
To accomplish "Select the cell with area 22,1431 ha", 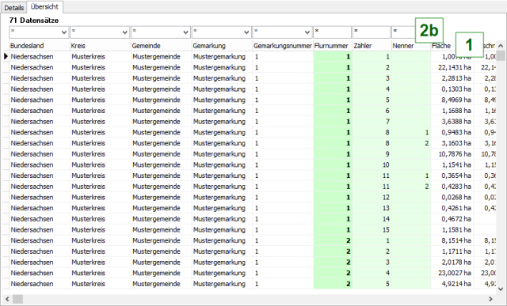I will pyautogui.click(x=452, y=67).
